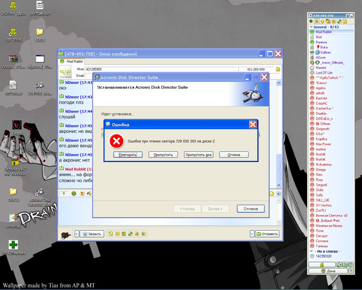Click the user info icon beside 421-285-959
Screen dimensions: 362x290
278,69
